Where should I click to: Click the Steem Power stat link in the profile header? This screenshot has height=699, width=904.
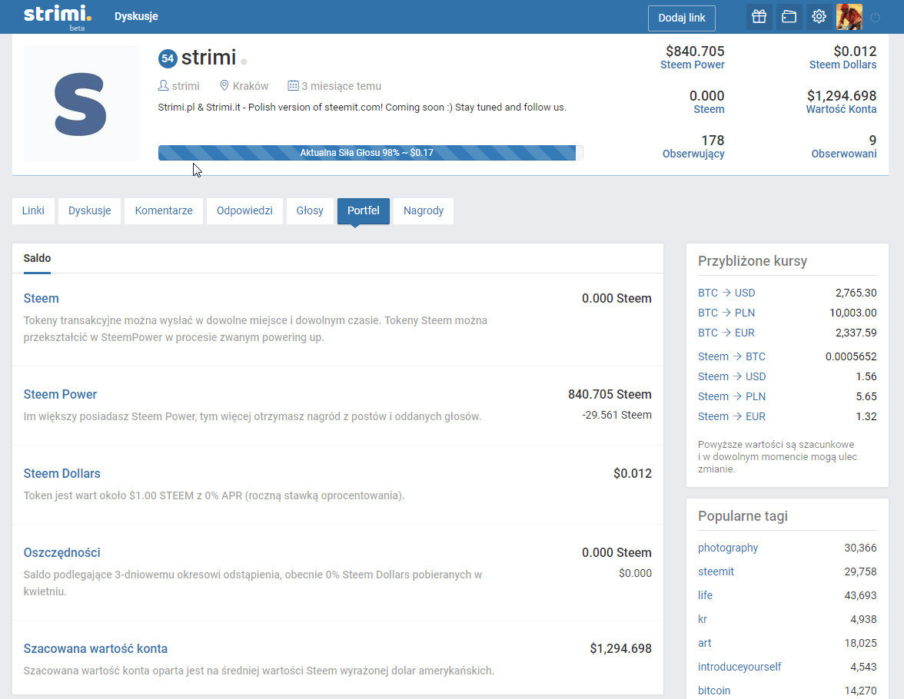(692, 65)
